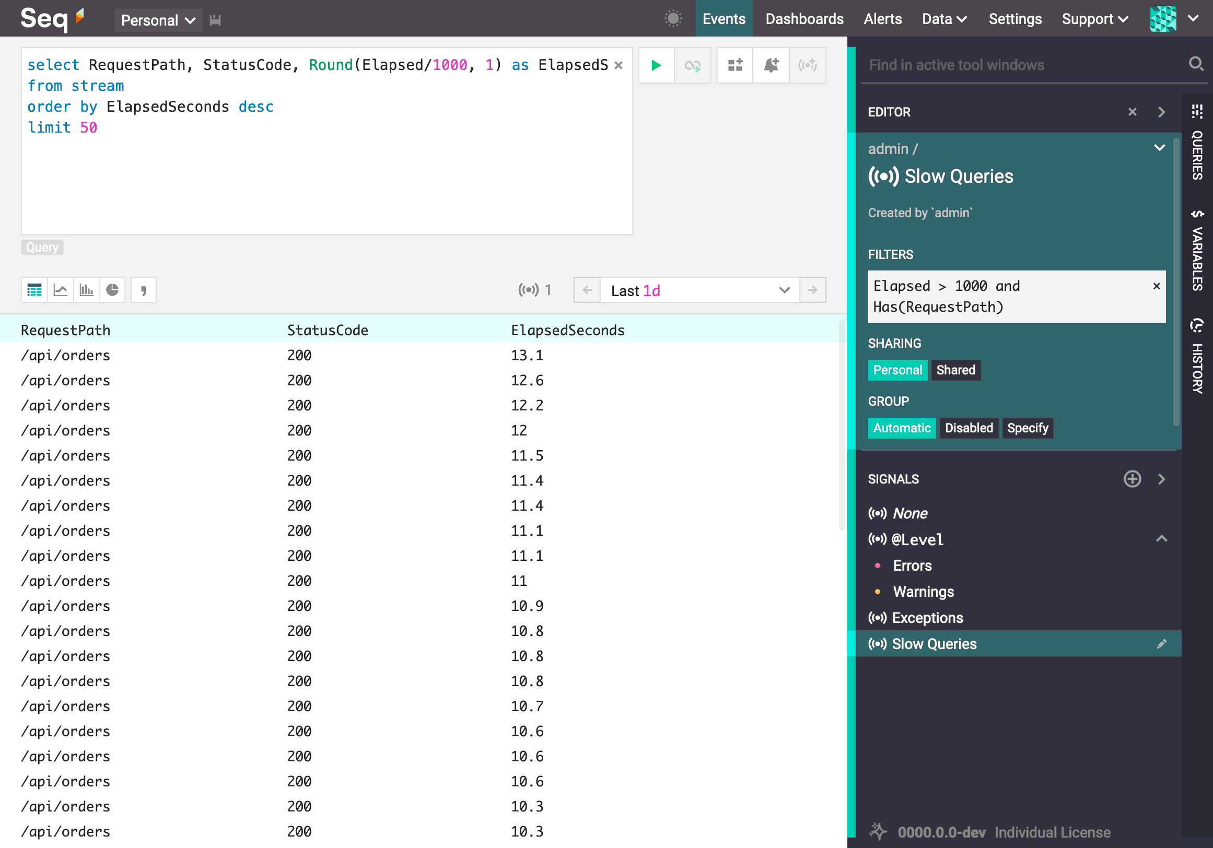Set group to Specify
1213x848 pixels.
[x=1027, y=428]
